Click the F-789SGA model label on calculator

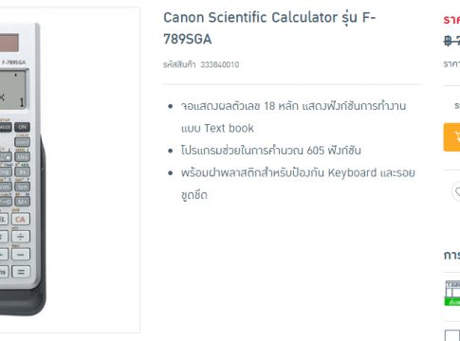pos(13,63)
